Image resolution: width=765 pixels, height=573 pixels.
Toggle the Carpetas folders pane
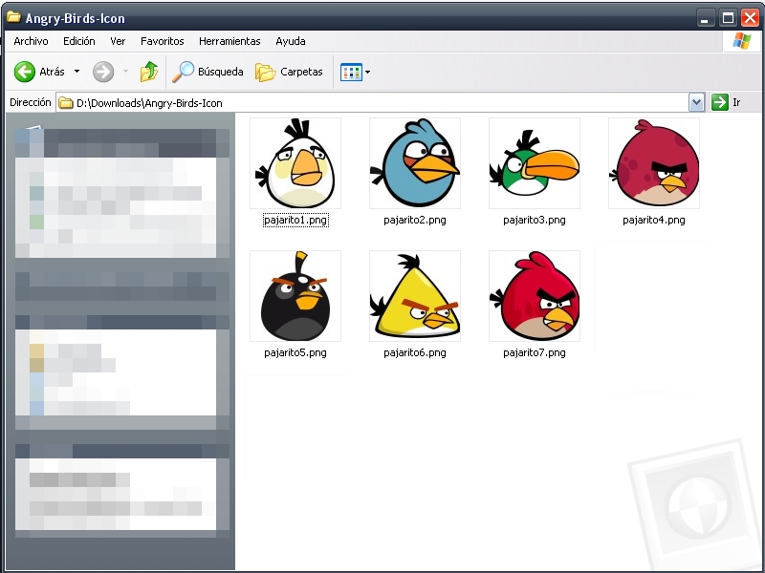(x=289, y=72)
